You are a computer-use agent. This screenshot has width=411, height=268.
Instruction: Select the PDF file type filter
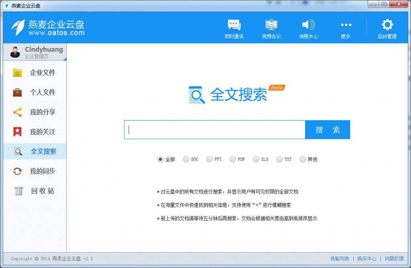tap(233, 159)
